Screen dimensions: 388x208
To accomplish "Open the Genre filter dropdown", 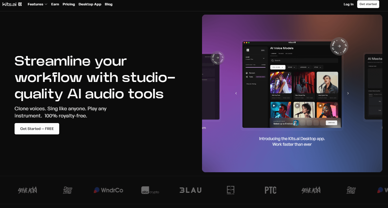I will click(291, 67).
